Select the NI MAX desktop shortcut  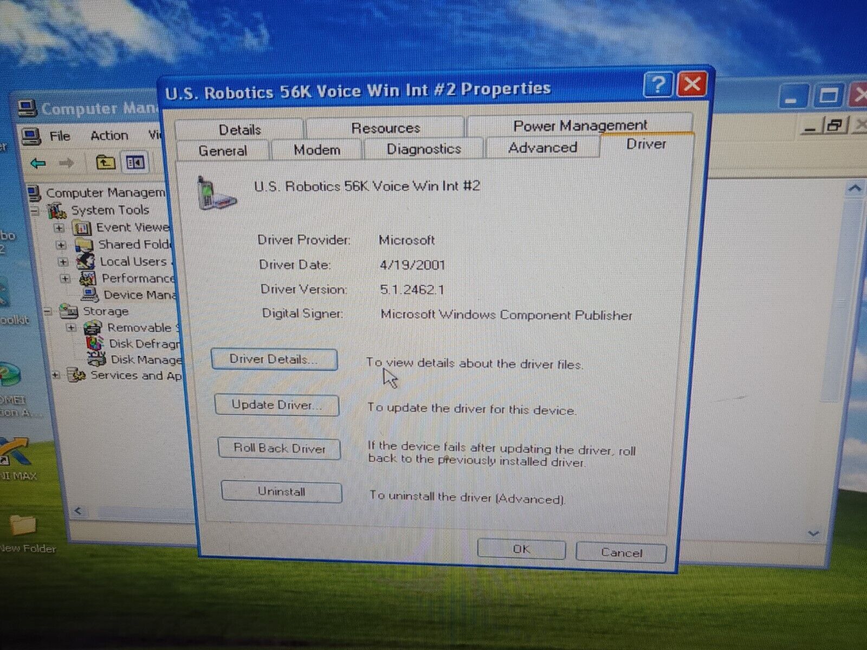pos(16,459)
